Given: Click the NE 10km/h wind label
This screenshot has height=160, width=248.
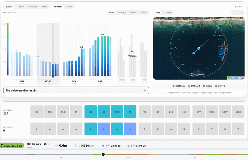Looking at the screenshot, I should [x=218, y=35].
